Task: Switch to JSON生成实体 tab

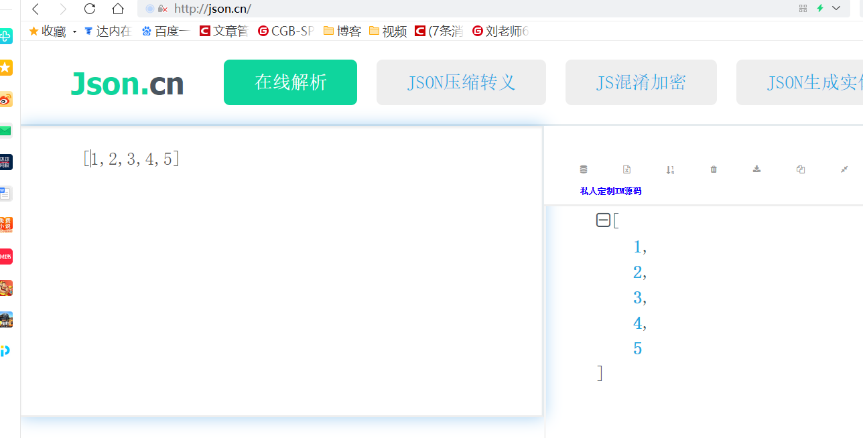Action: coord(799,82)
